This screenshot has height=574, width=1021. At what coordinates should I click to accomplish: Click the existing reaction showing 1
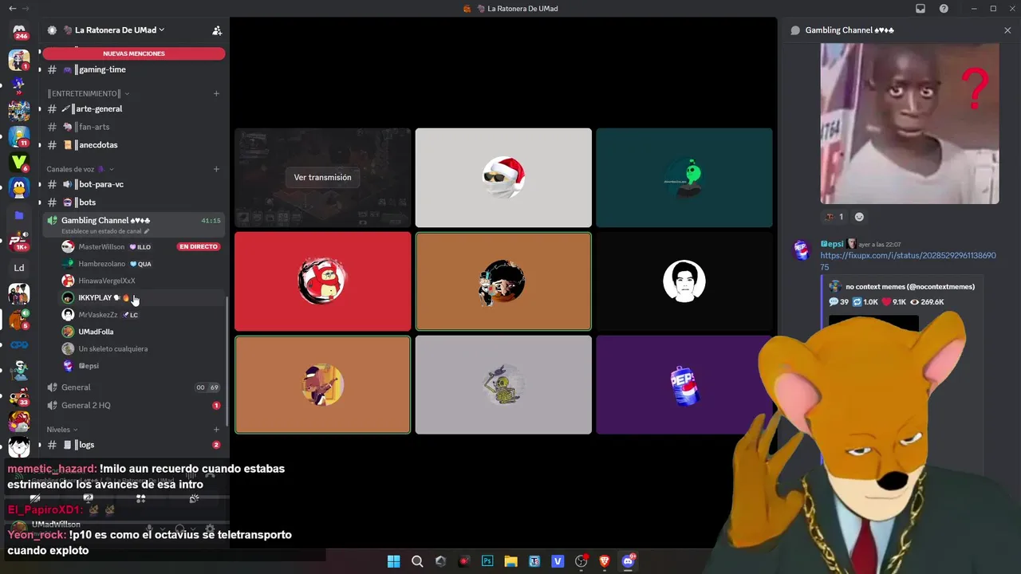834,217
